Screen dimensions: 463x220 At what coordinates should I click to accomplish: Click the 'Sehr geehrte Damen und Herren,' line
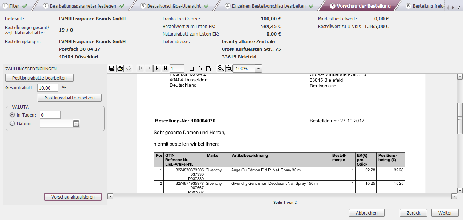[190, 133]
